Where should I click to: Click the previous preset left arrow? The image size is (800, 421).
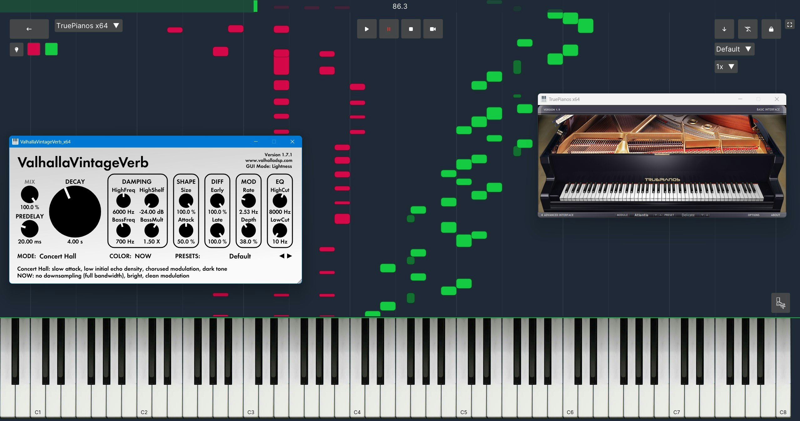282,256
